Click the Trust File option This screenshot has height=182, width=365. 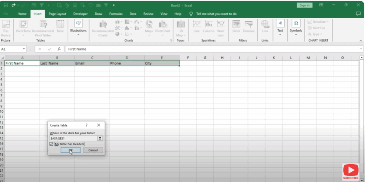[317, 28]
